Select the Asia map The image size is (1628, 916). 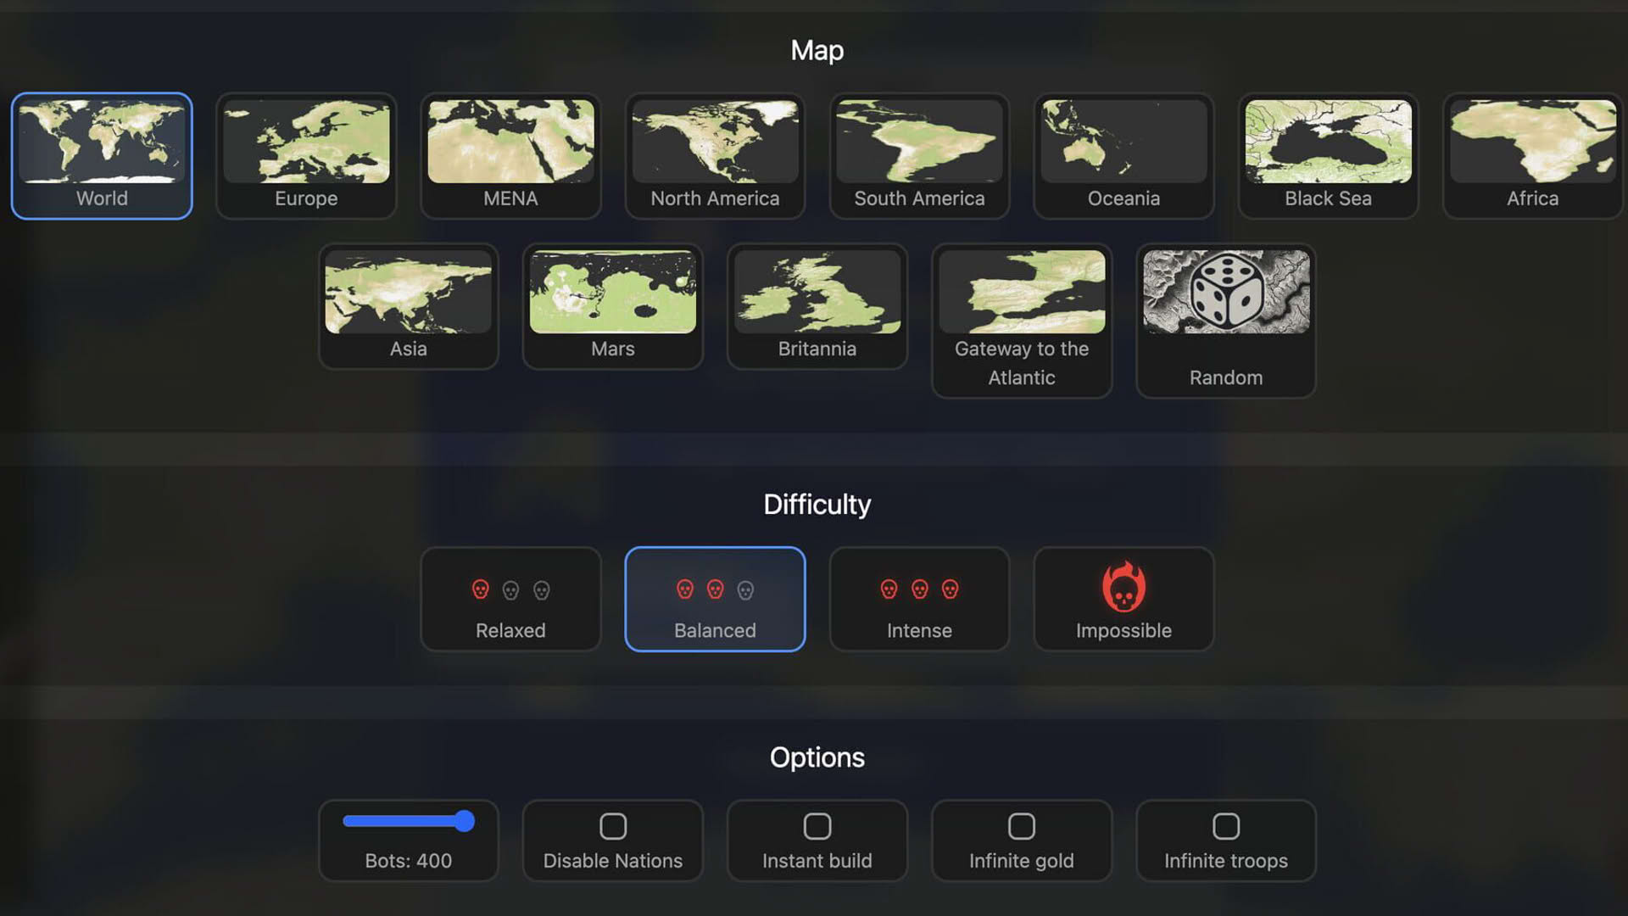408,307
